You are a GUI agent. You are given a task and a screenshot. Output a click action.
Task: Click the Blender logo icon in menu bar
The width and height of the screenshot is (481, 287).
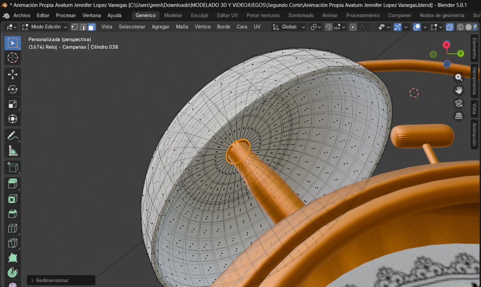[x=6, y=16]
